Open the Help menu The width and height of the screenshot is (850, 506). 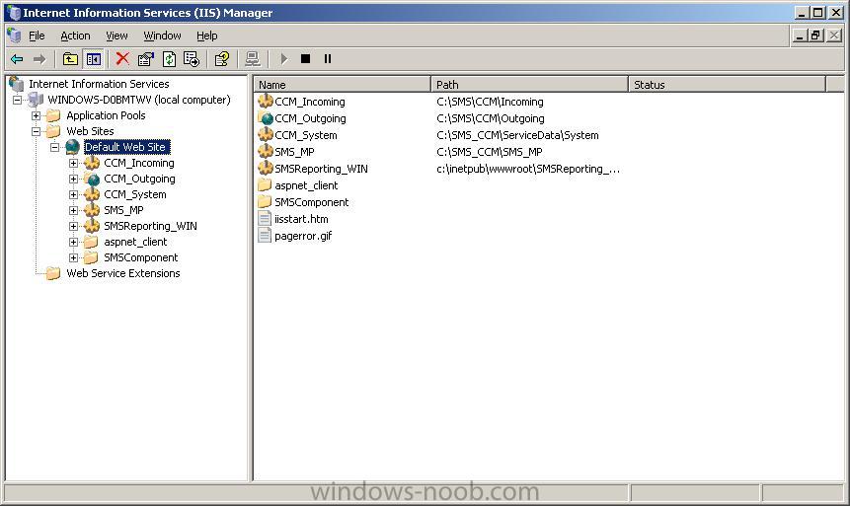point(207,36)
